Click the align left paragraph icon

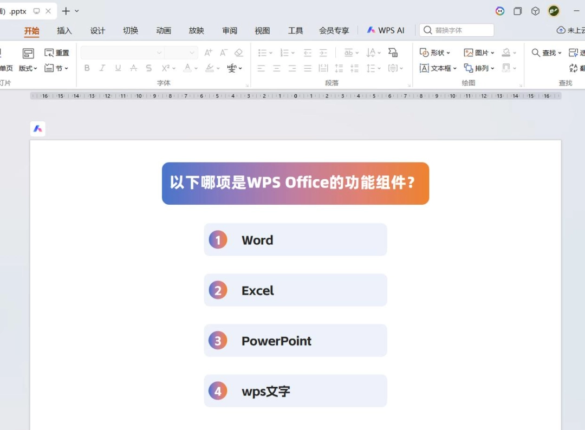pos(261,68)
